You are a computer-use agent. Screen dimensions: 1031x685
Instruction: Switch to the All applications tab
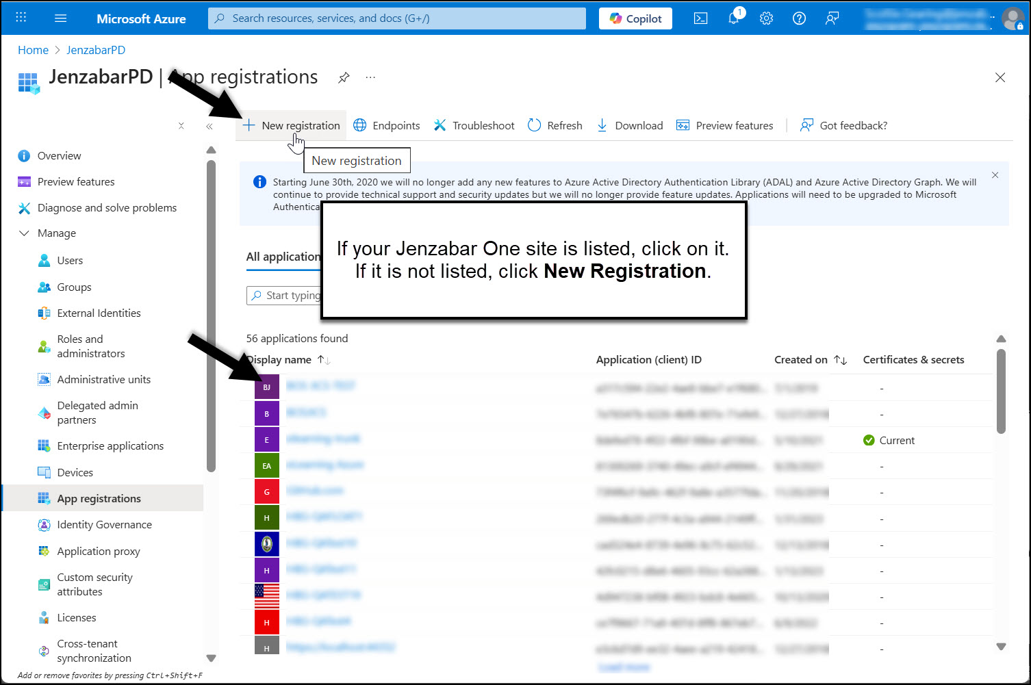click(283, 256)
